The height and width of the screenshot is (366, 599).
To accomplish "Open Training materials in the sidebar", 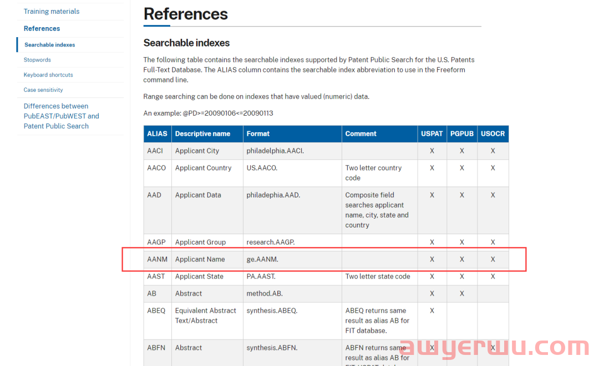I will [51, 12].
